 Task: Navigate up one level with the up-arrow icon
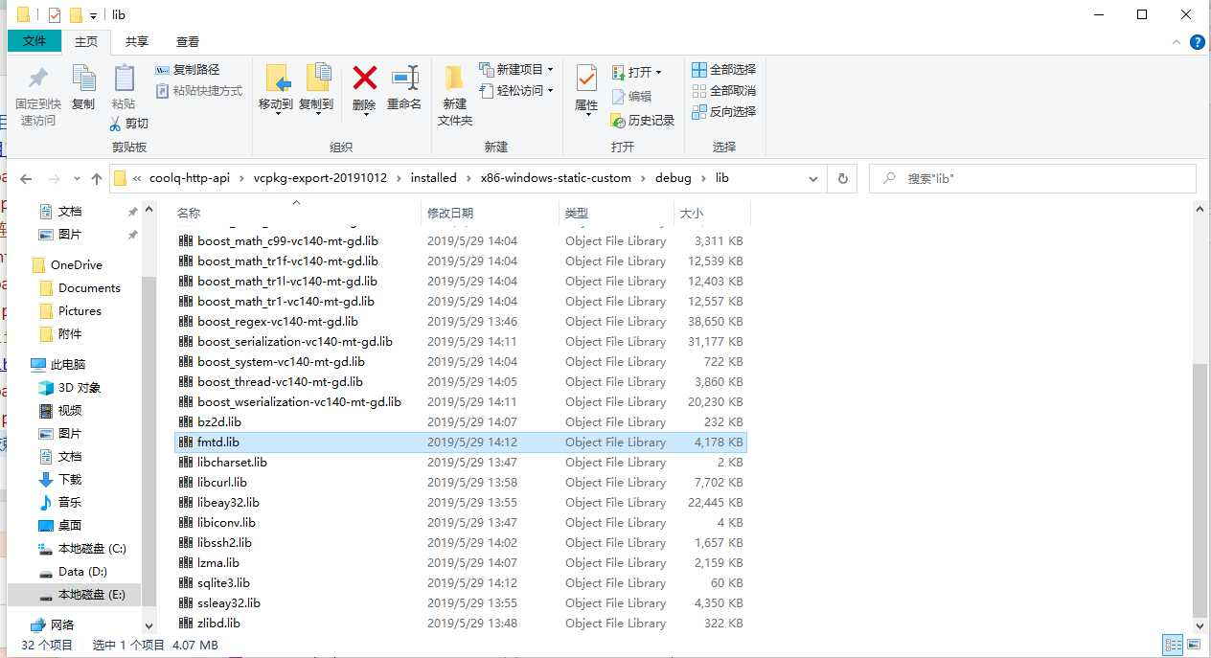tap(99, 178)
